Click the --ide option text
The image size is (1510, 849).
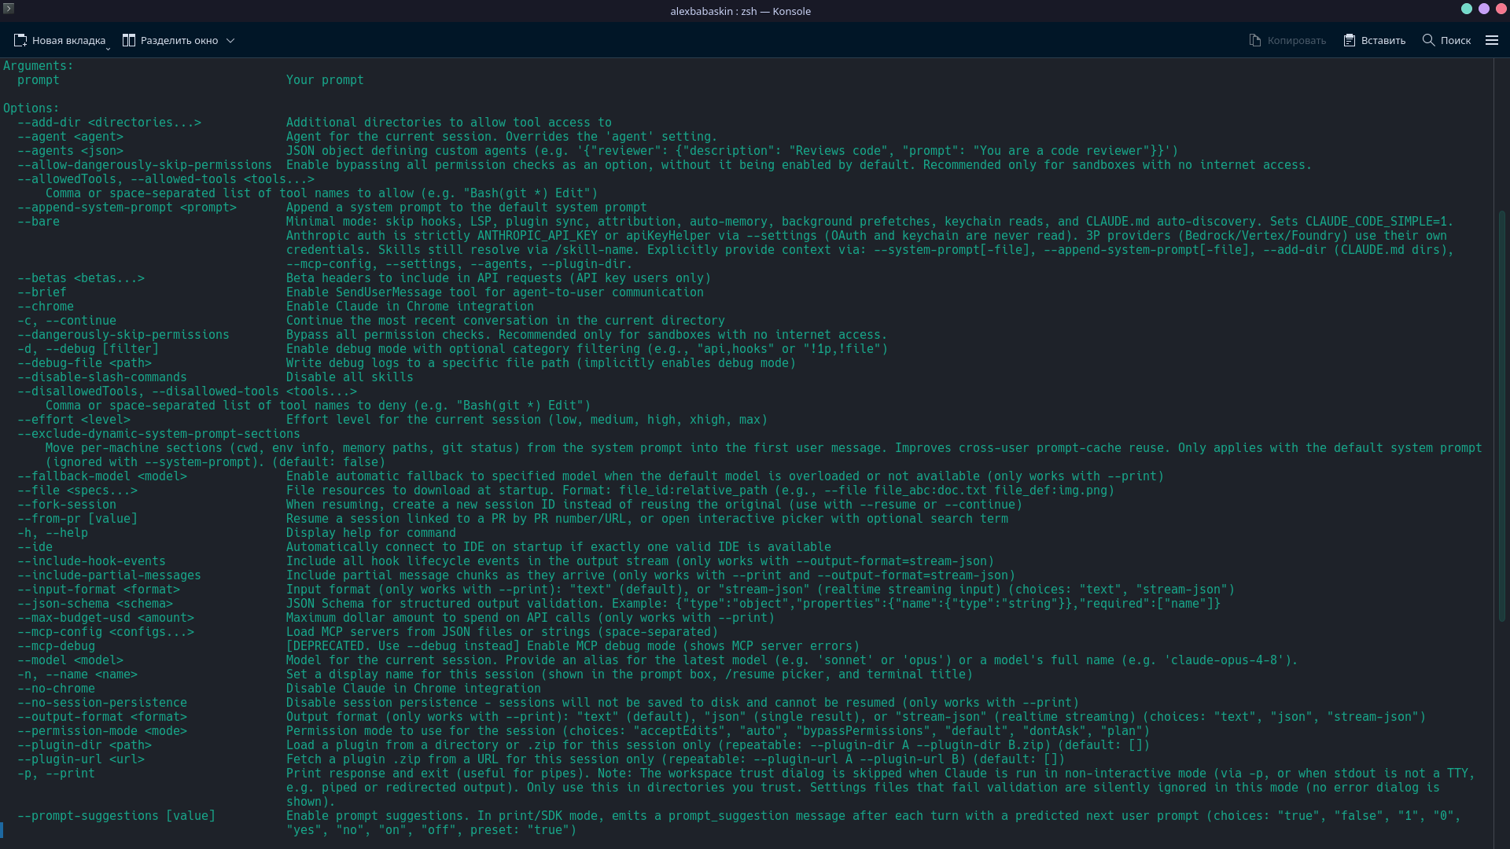(x=35, y=547)
